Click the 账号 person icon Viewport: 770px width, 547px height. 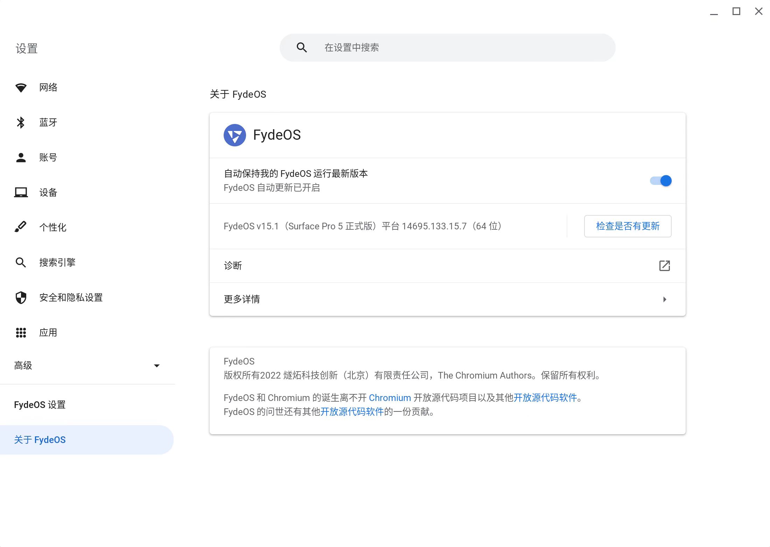point(21,157)
